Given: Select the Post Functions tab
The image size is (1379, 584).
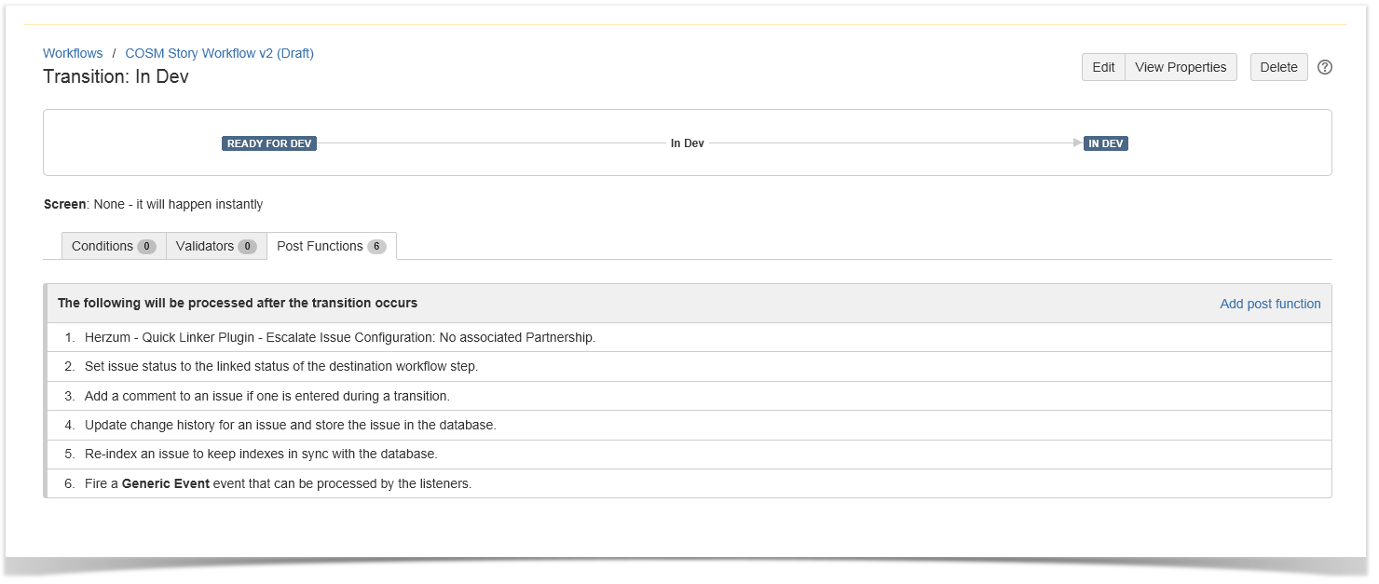Looking at the screenshot, I should [x=331, y=246].
